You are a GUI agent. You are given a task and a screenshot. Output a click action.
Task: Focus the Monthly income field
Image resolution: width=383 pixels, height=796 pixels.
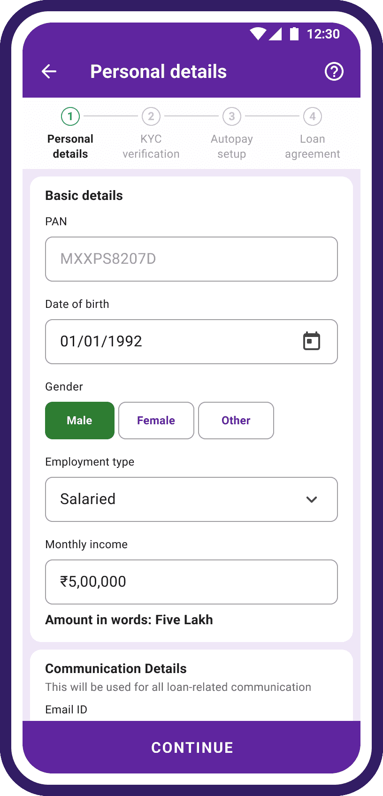point(191,582)
